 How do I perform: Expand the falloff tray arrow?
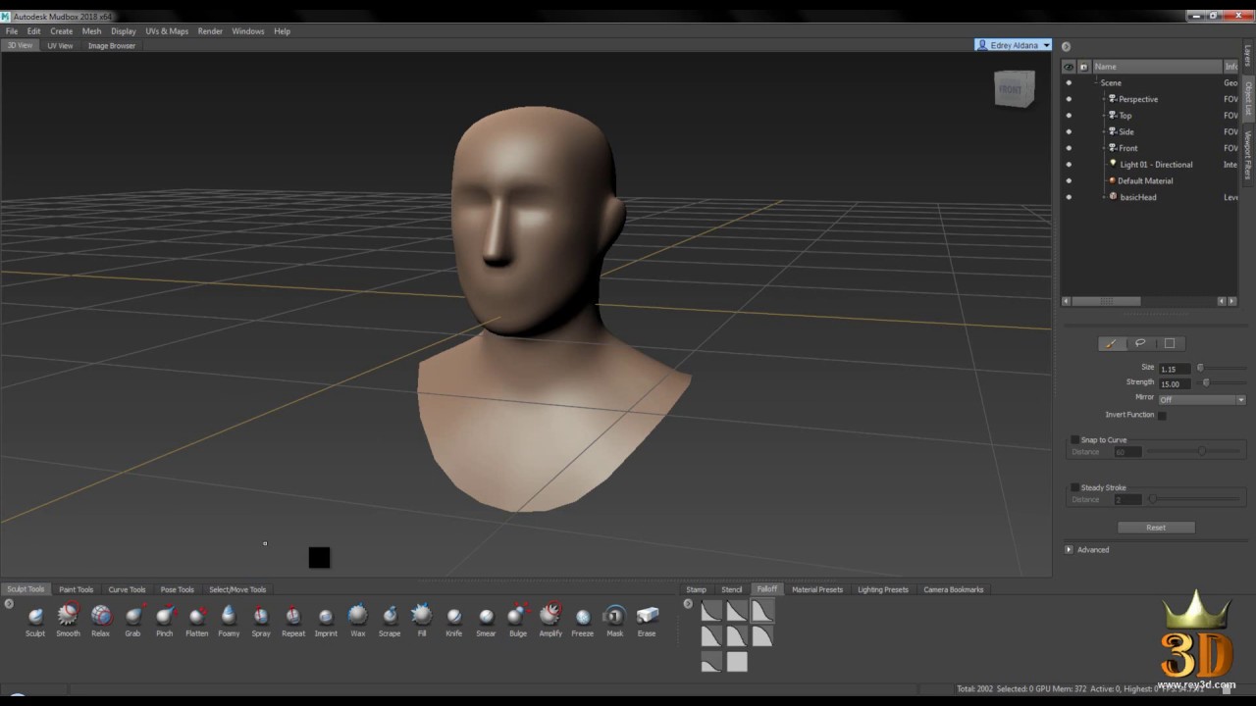click(688, 604)
